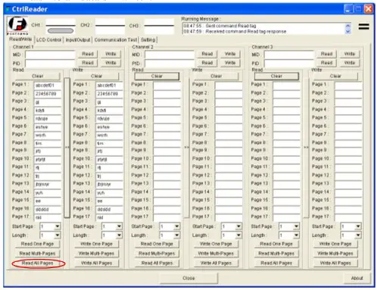
Task: Click Read Multi-Pages in Channel 3
Action: tap(276, 254)
